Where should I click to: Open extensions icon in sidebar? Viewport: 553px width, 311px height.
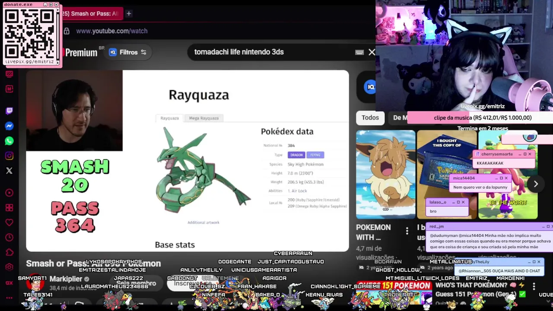coord(9,253)
